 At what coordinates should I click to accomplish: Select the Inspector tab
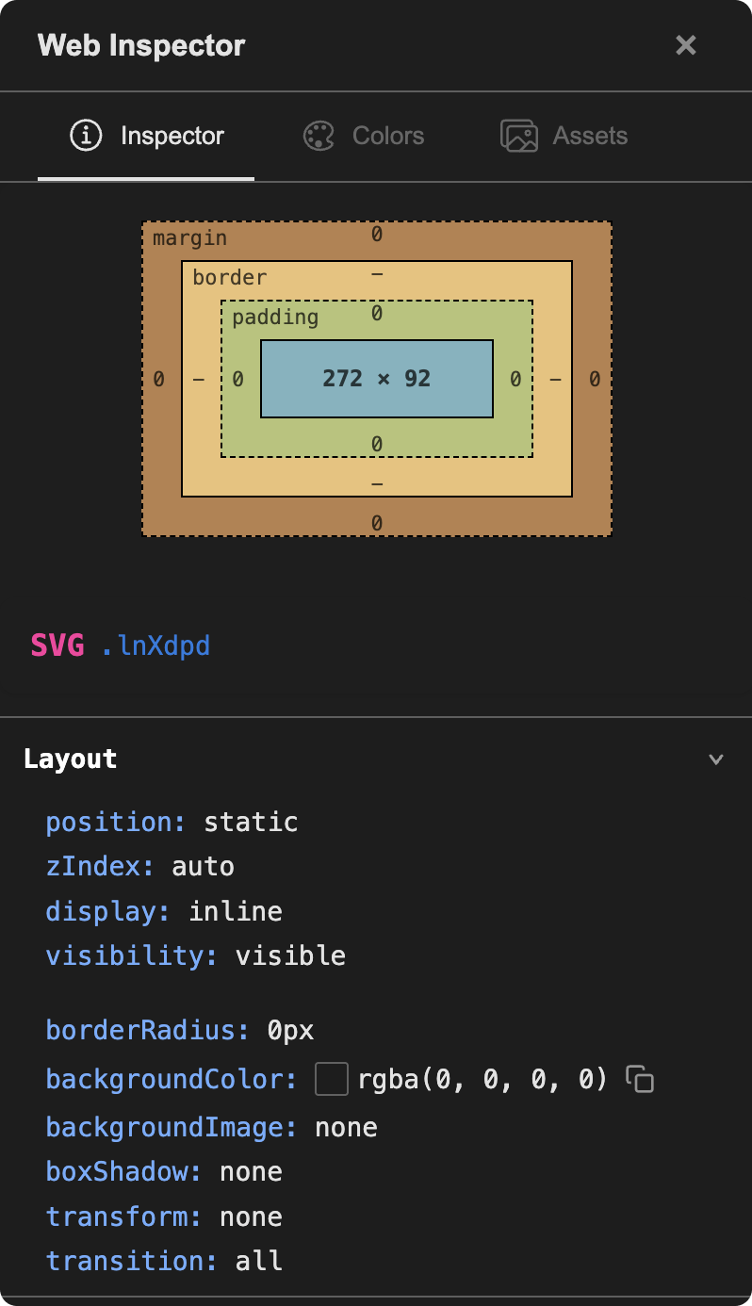click(x=172, y=135)
